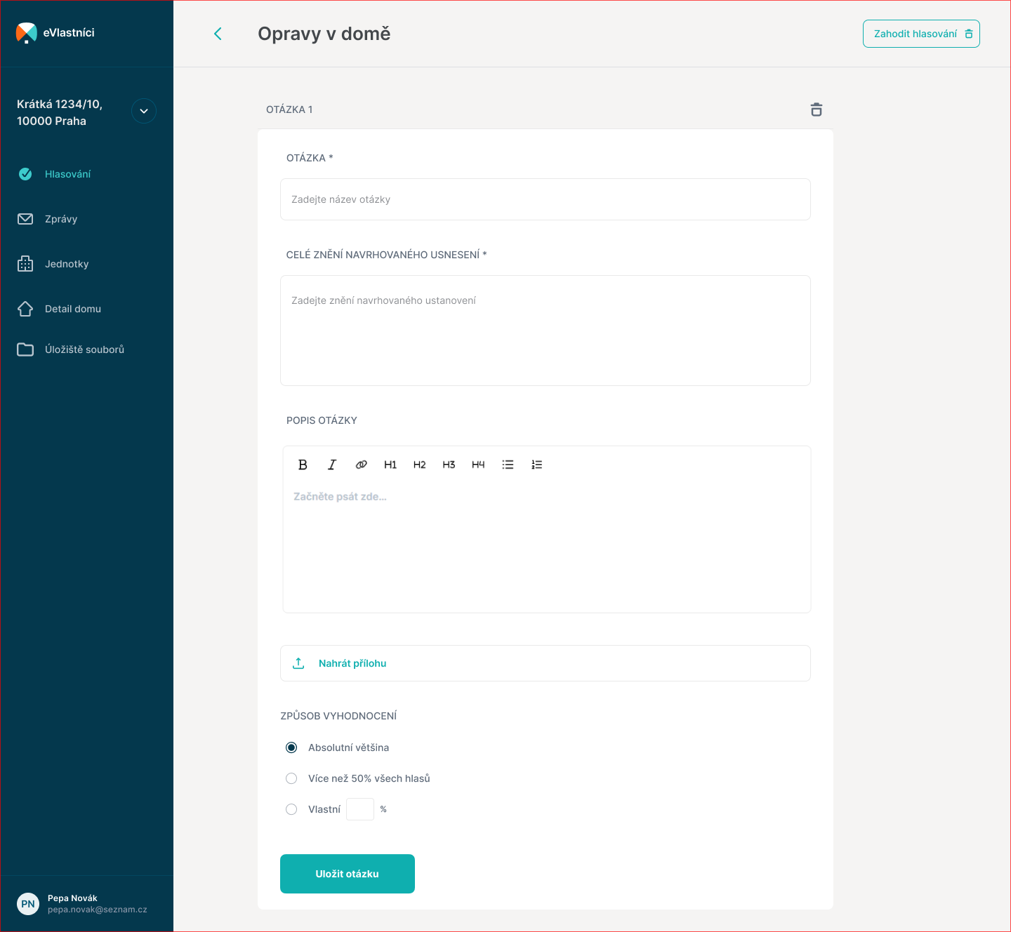Click Zahodit hlasování button
This screenshot has width=1011, height=932.
pyautogui.click(x=921, y=34)
